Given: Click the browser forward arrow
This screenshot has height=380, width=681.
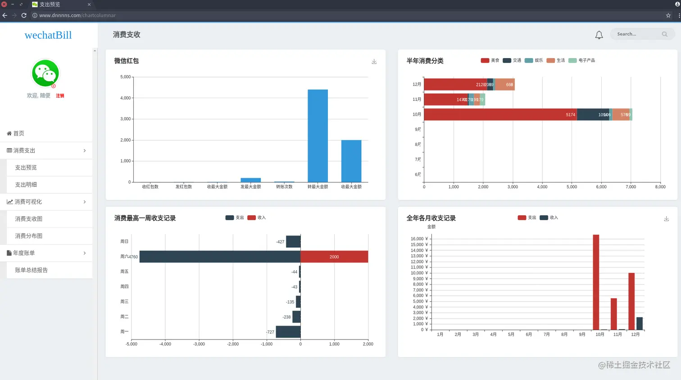Looking at the screenshot, I should [x=14, y=15].
